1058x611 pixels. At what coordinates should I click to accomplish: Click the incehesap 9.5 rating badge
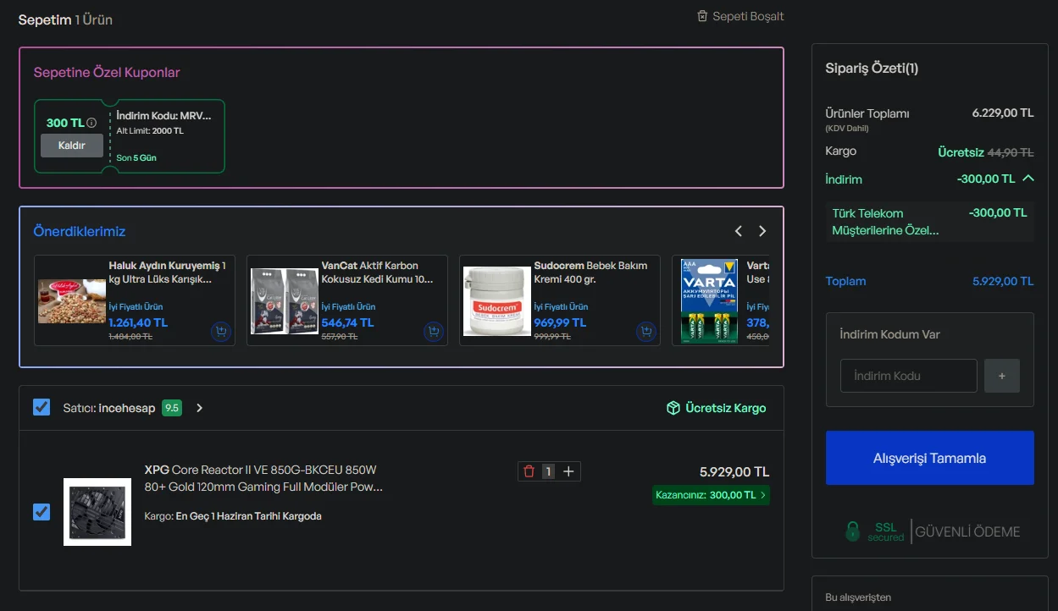pos(172,408)
